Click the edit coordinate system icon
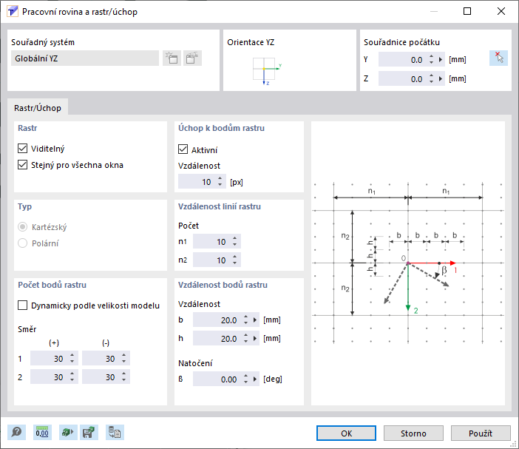 (x=192, y=58)
